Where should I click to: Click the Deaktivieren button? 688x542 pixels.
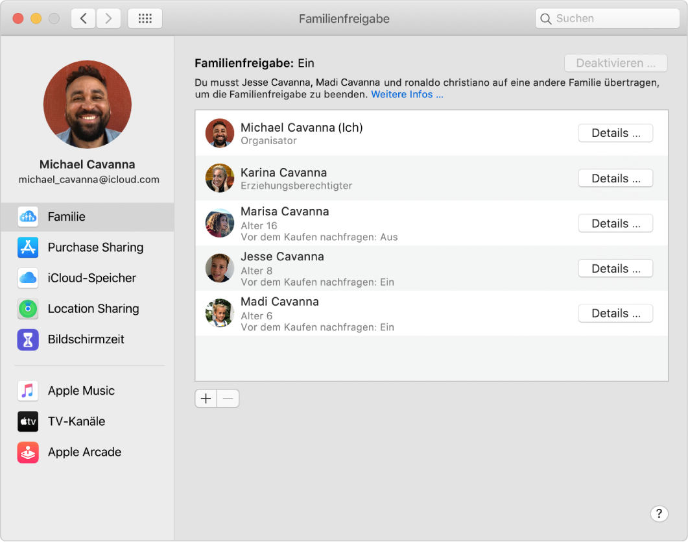point(615,63)
